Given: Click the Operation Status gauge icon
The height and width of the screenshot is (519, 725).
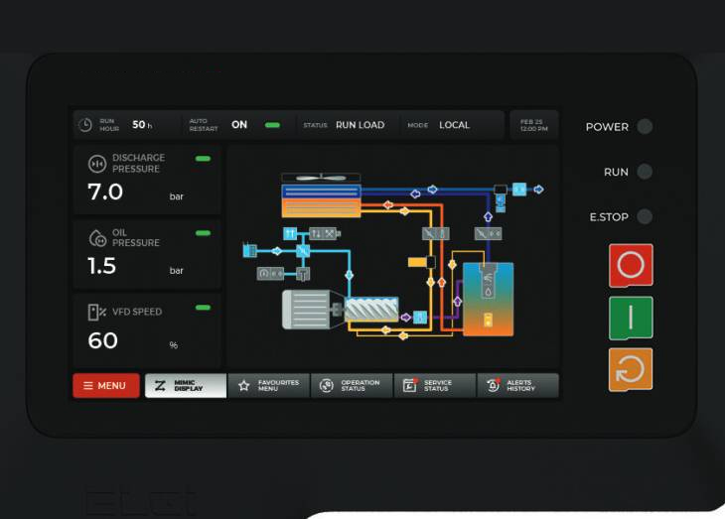Looking at the screenshot, I should pyautogui.click(x=327, y=385).
